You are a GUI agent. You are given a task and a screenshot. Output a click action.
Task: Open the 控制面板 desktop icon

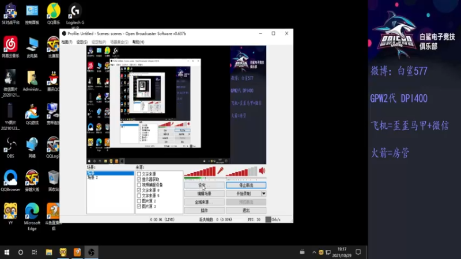point(32,14)
